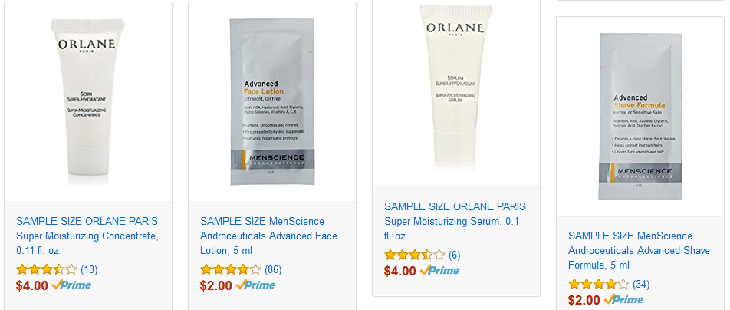730x310 pixels.
Task: Click the star rating for Super Moisturizing Serum
Action: tap(414, 255)
